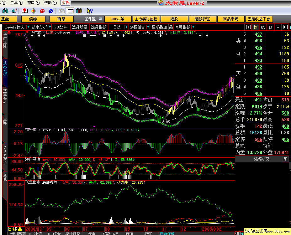The width and height of the screenshot is (291, 235).
Task: Click the 港股权证 button
Action: point(203,19)
